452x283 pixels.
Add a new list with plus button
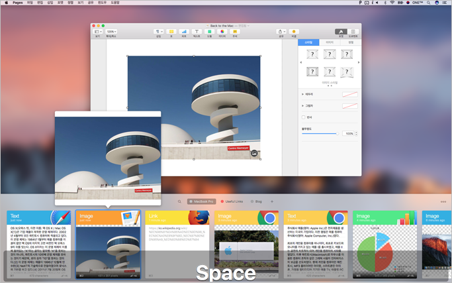coord(272,201)
